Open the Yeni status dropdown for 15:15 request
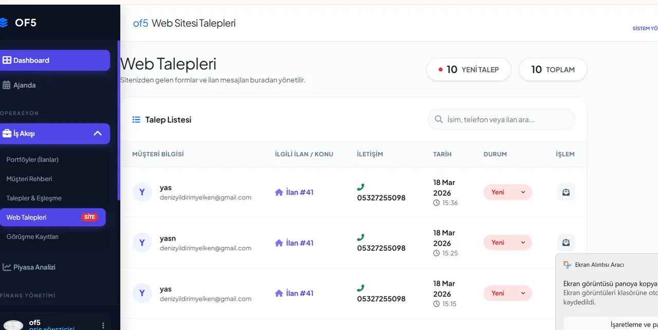This screenshot has height=330, width=658. point(507,293)
